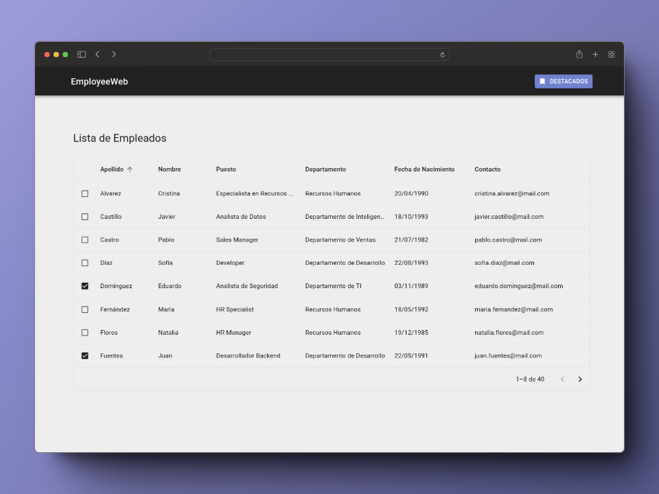
Task: Check the Díaz row checkbox
Action: [85, 263]
